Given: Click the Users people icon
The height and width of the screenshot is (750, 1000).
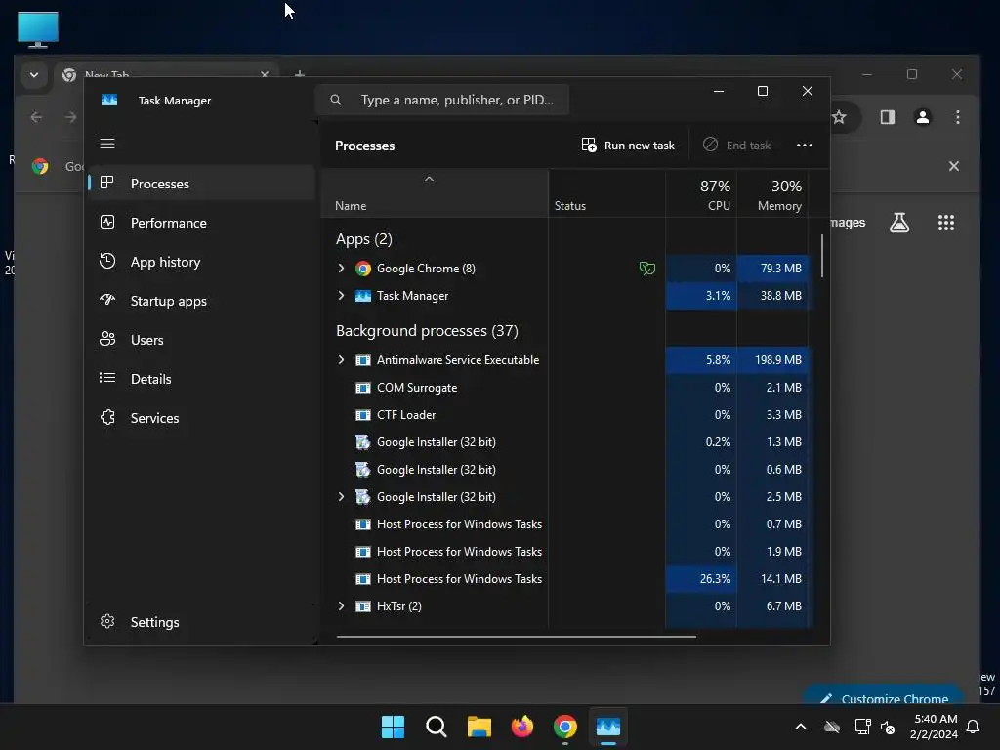Looking at the screenshot, I should (107, 339).
